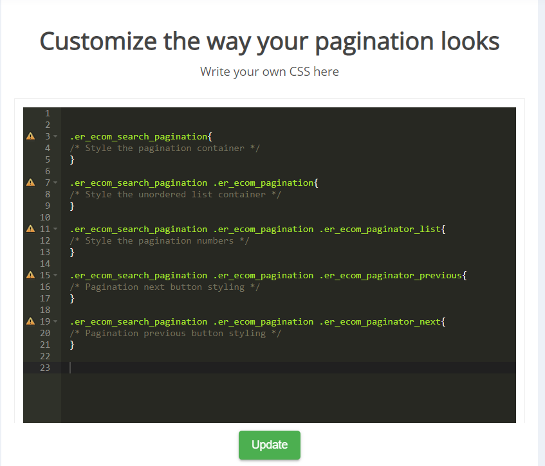The width and height of the screenshot is (545, 466).
Task: Click the warning icon on line 15
Action: (x=30, y=275)
